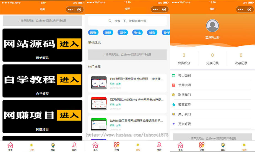Select the 赚钱 tag

click(137, 33)
